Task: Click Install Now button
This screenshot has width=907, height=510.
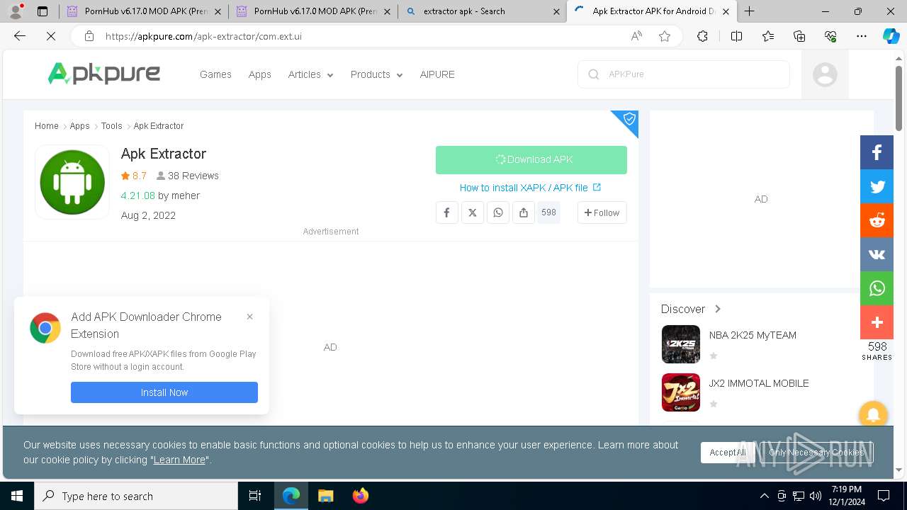Action: coord(164,392)
